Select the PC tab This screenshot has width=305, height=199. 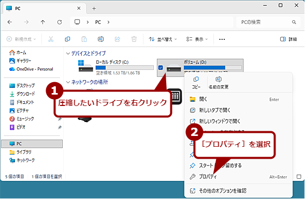44,8
